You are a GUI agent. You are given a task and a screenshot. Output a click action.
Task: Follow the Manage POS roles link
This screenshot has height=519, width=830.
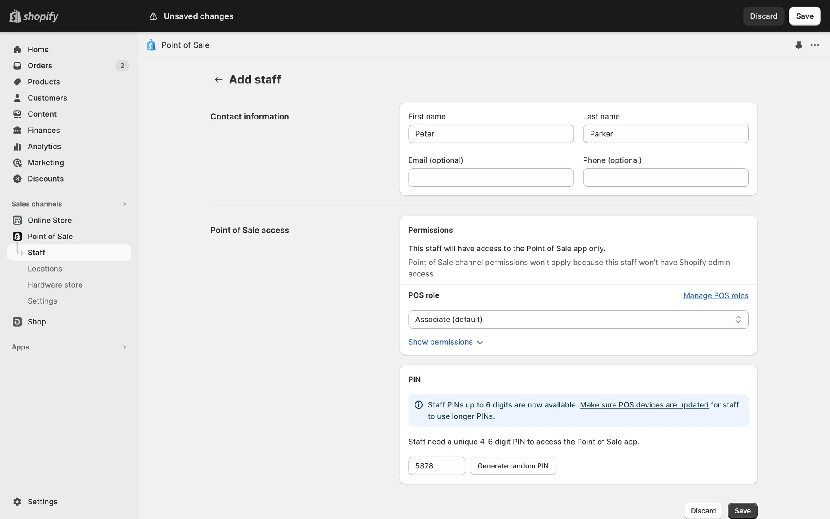click(x=715, y=295)
